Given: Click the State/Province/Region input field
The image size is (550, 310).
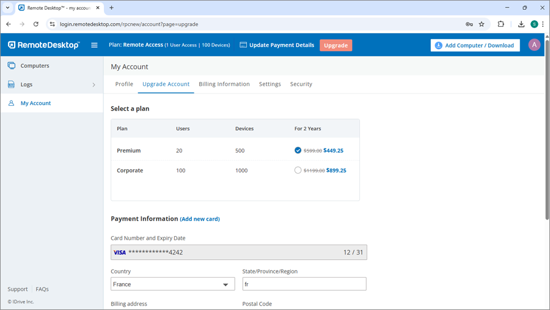Looking at the screenshot, I should 304,284.
